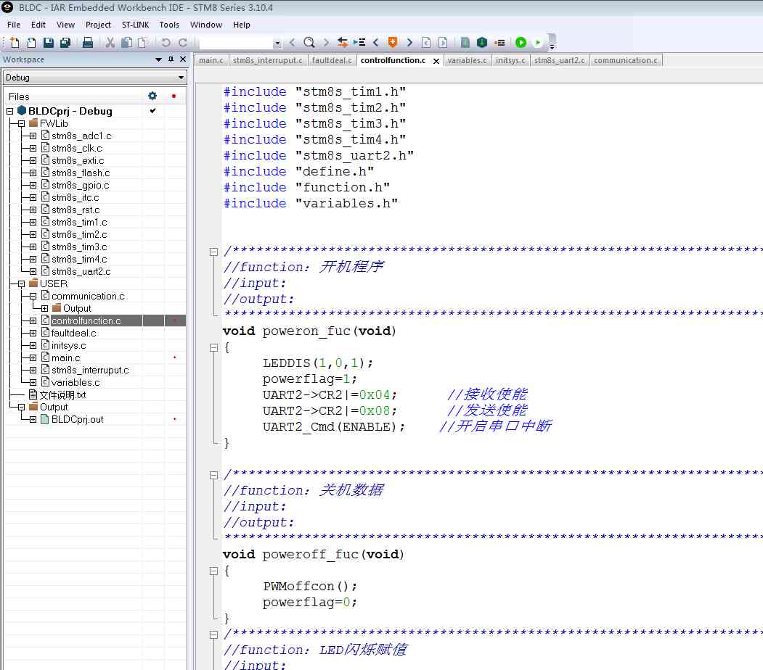Click the Go To line icon
Screen dimensions: 763x670
click(359, 43)
